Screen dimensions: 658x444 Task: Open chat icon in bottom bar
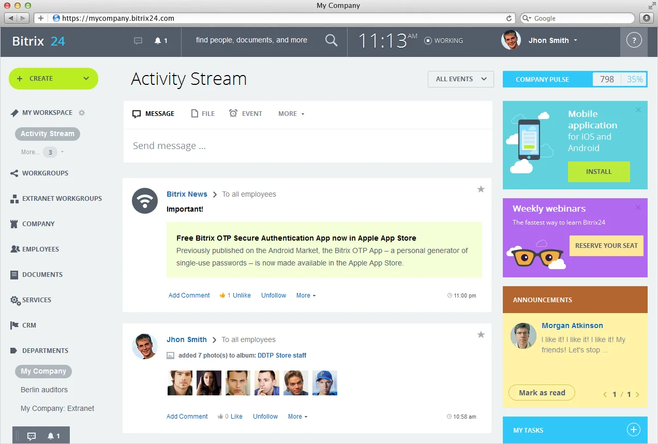[32, 436]
